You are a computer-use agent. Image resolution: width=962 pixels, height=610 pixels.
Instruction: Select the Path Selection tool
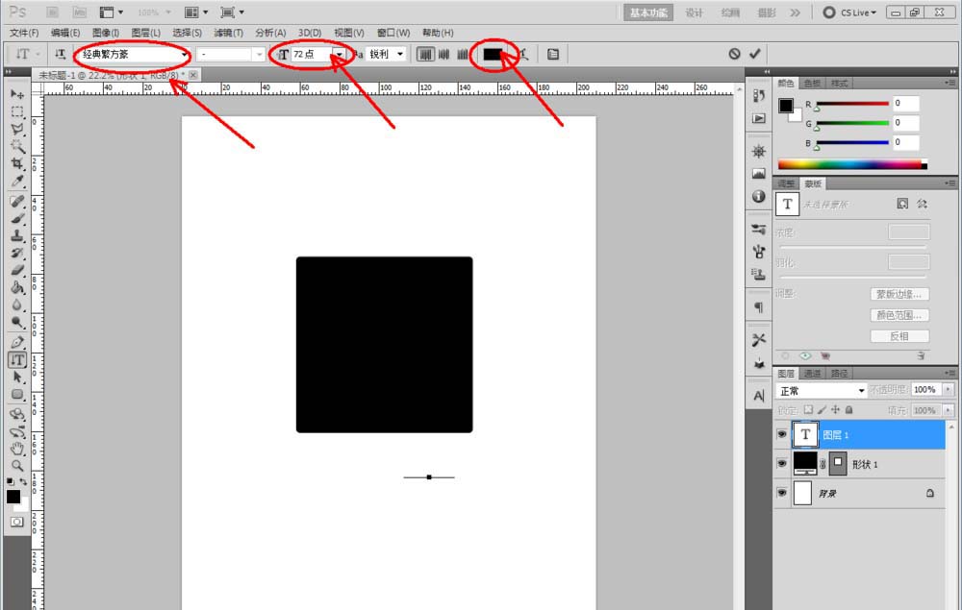pos(17,378)
